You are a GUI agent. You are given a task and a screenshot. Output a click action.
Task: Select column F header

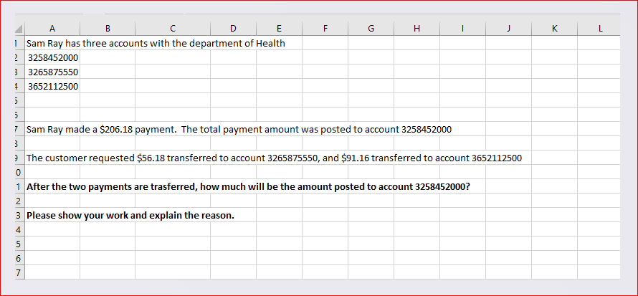pos(325,29)
